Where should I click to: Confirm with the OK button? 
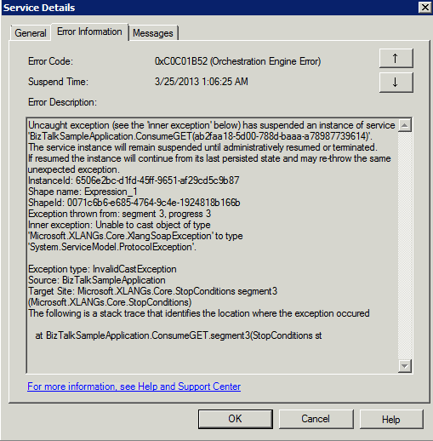pos(236,419)
